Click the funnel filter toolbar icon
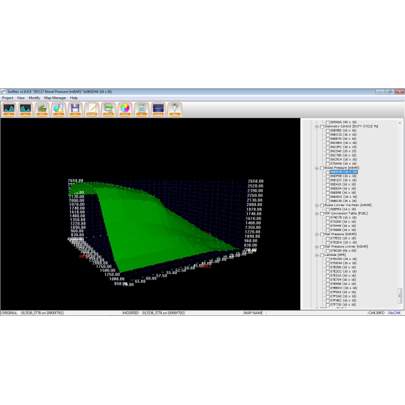 click(x=175, y=109)
